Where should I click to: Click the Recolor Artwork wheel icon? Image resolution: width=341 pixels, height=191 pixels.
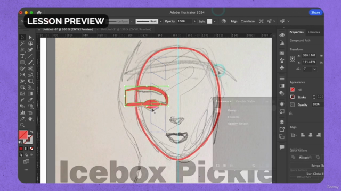(x=224, y=21)
